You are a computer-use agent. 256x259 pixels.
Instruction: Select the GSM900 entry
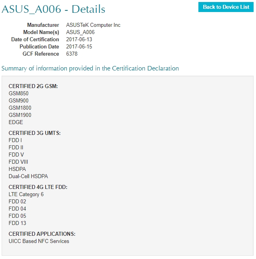coord(18,100)
